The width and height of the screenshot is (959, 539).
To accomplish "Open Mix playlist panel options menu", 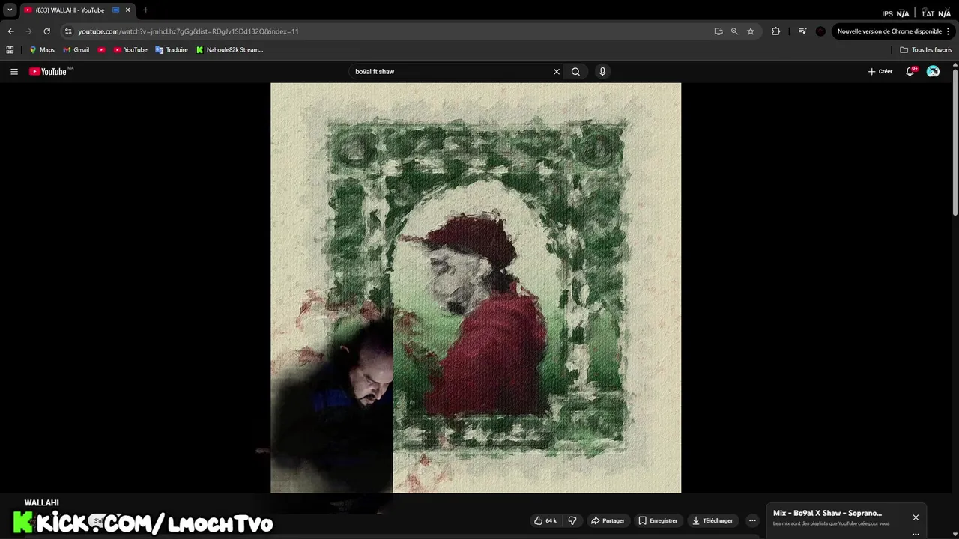I will click(916, 534).
